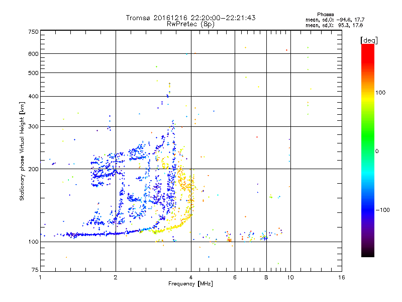Click y-axis tick label '200'

tap(33, 169)
